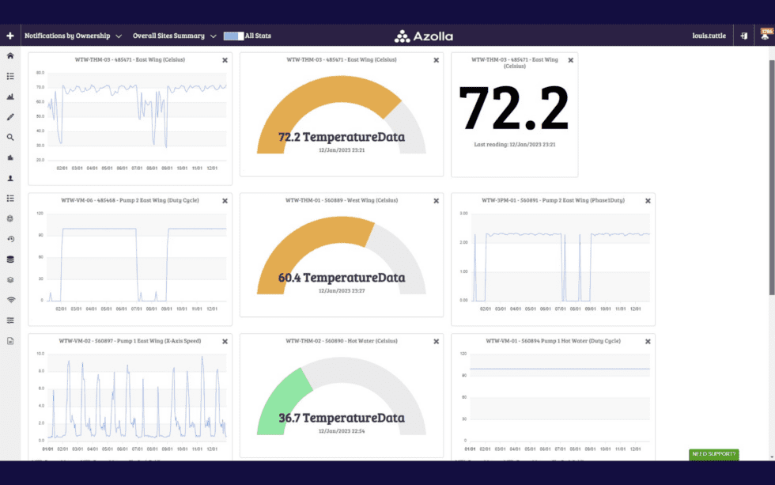Screen dimensions: 775x485
Task: Open the chevron next to Overall Sites Summary
Action: point(213,36)
